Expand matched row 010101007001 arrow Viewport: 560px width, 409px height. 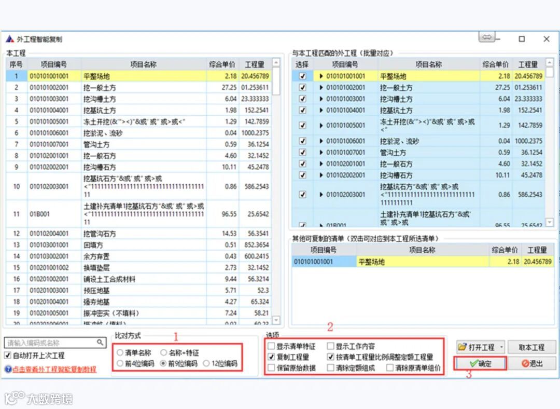321,152
